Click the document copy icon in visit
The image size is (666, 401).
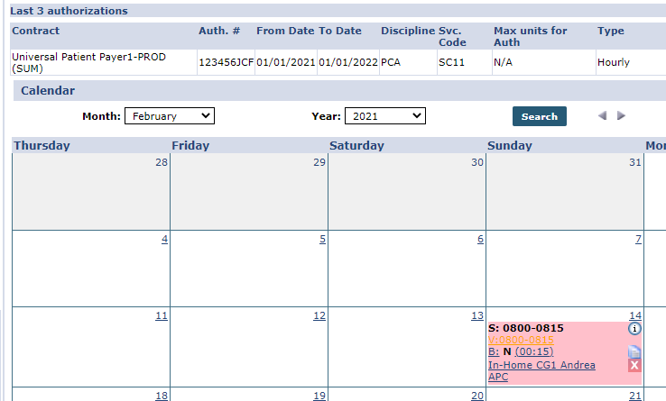634,351
